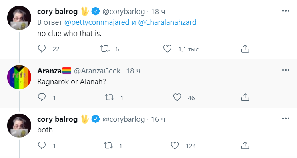Retweet the "both" tweet
This screenshot has height=158, width=297.
pos(108,146)
